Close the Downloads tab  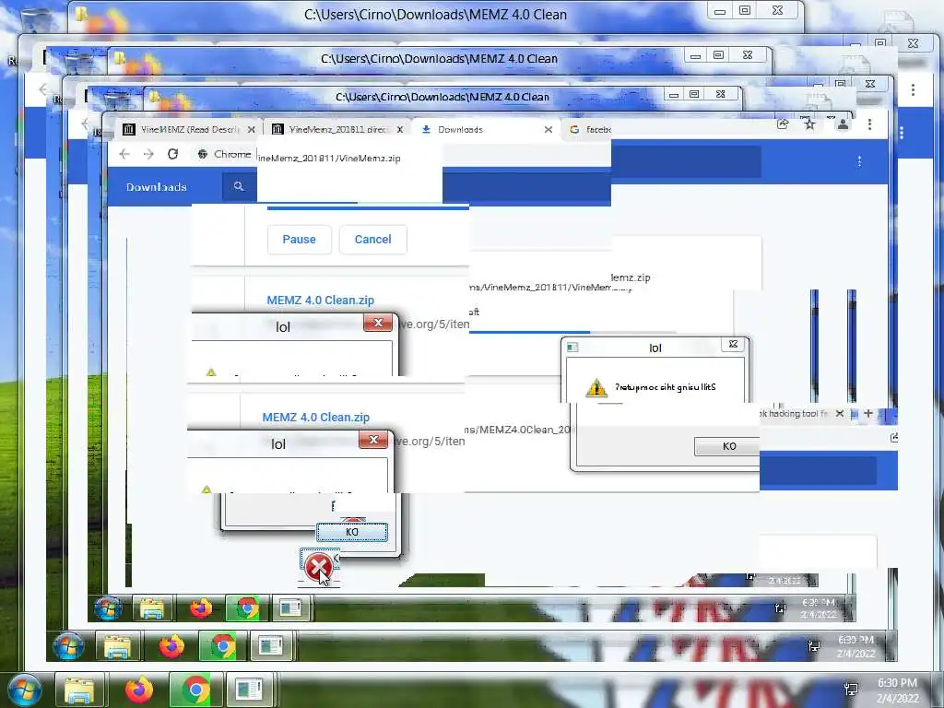click(548, 129)
